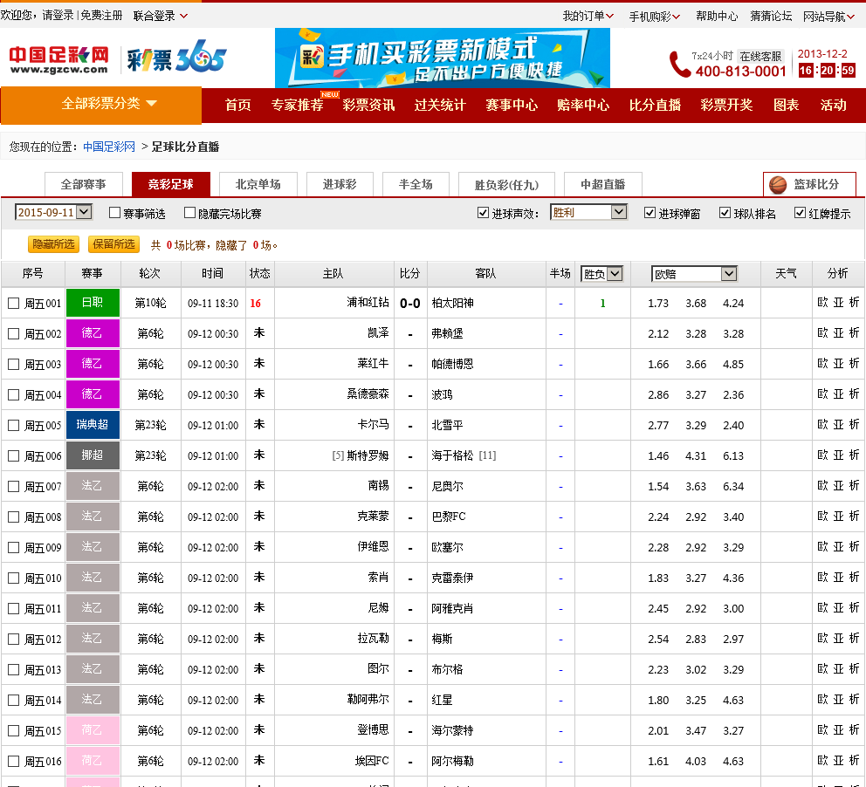Click the magenta 德乙 label in 周五002 row

pos(93,332)
